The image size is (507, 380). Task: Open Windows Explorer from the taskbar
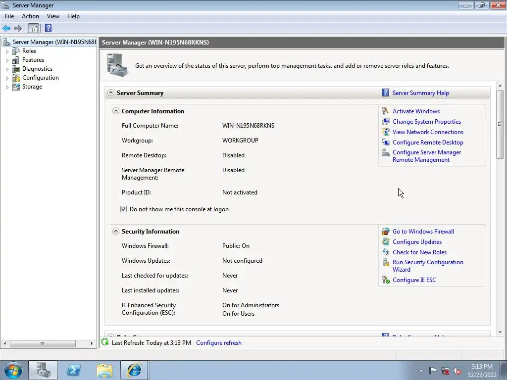tap(104, 370)
